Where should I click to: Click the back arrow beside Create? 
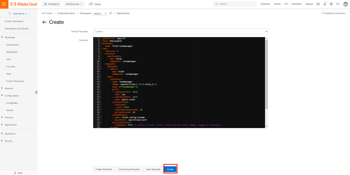[x=44, y=22]
